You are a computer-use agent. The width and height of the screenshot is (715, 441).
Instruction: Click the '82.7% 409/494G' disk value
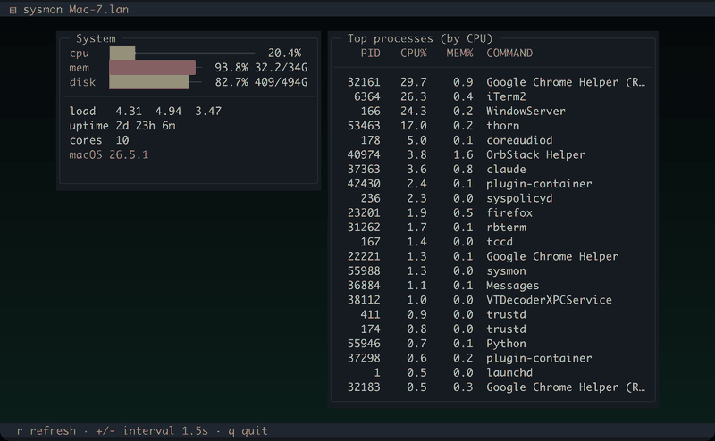261,82
